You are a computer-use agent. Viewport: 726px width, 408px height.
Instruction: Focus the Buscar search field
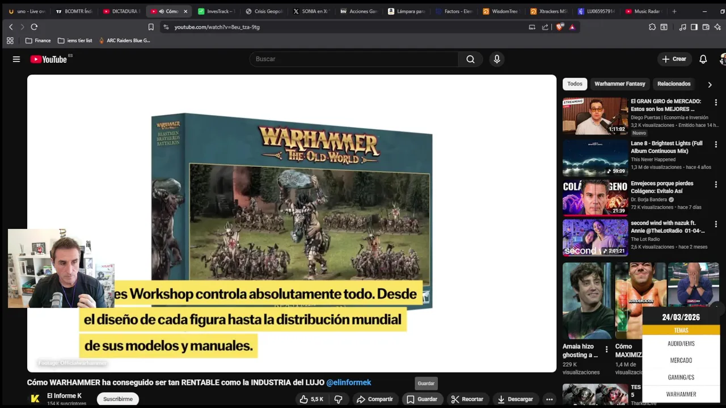click(354, 59)
